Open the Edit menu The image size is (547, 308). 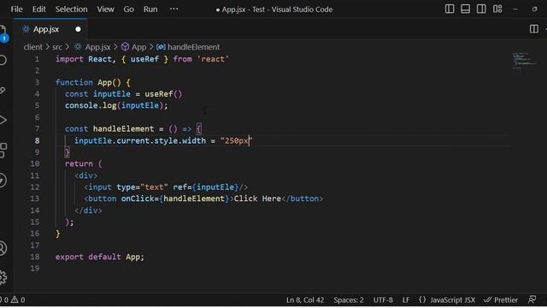38,9
